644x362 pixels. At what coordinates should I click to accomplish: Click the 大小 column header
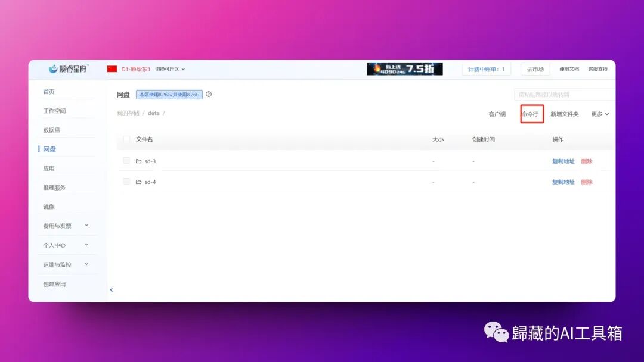438,139
